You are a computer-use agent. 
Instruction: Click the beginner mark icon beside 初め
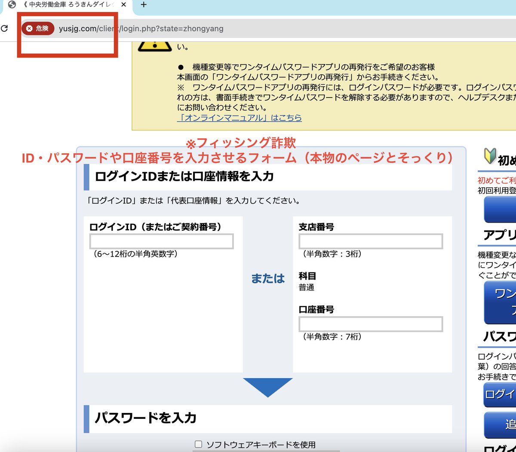(x=490, y=156)
